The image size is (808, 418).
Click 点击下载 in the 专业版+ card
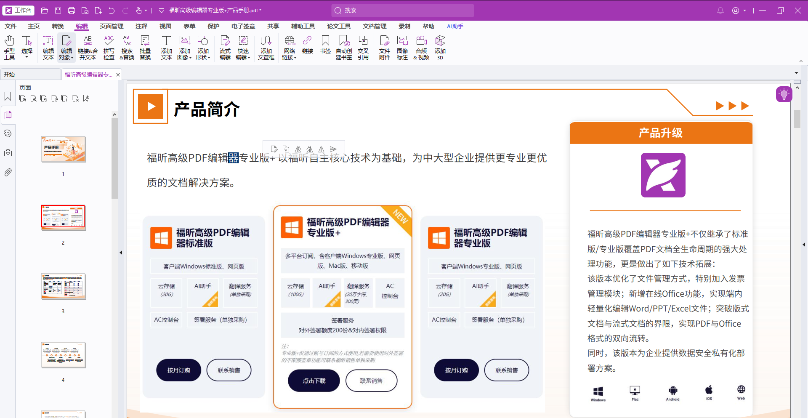tap(314, 381)
